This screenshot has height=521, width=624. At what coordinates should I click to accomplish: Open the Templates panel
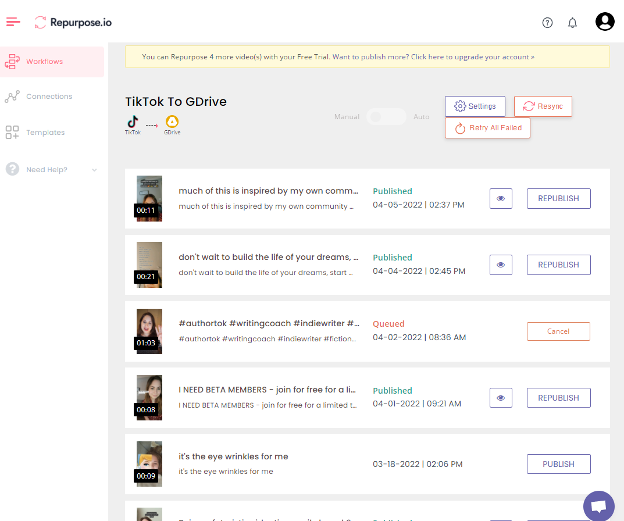[x=45, y=132]
